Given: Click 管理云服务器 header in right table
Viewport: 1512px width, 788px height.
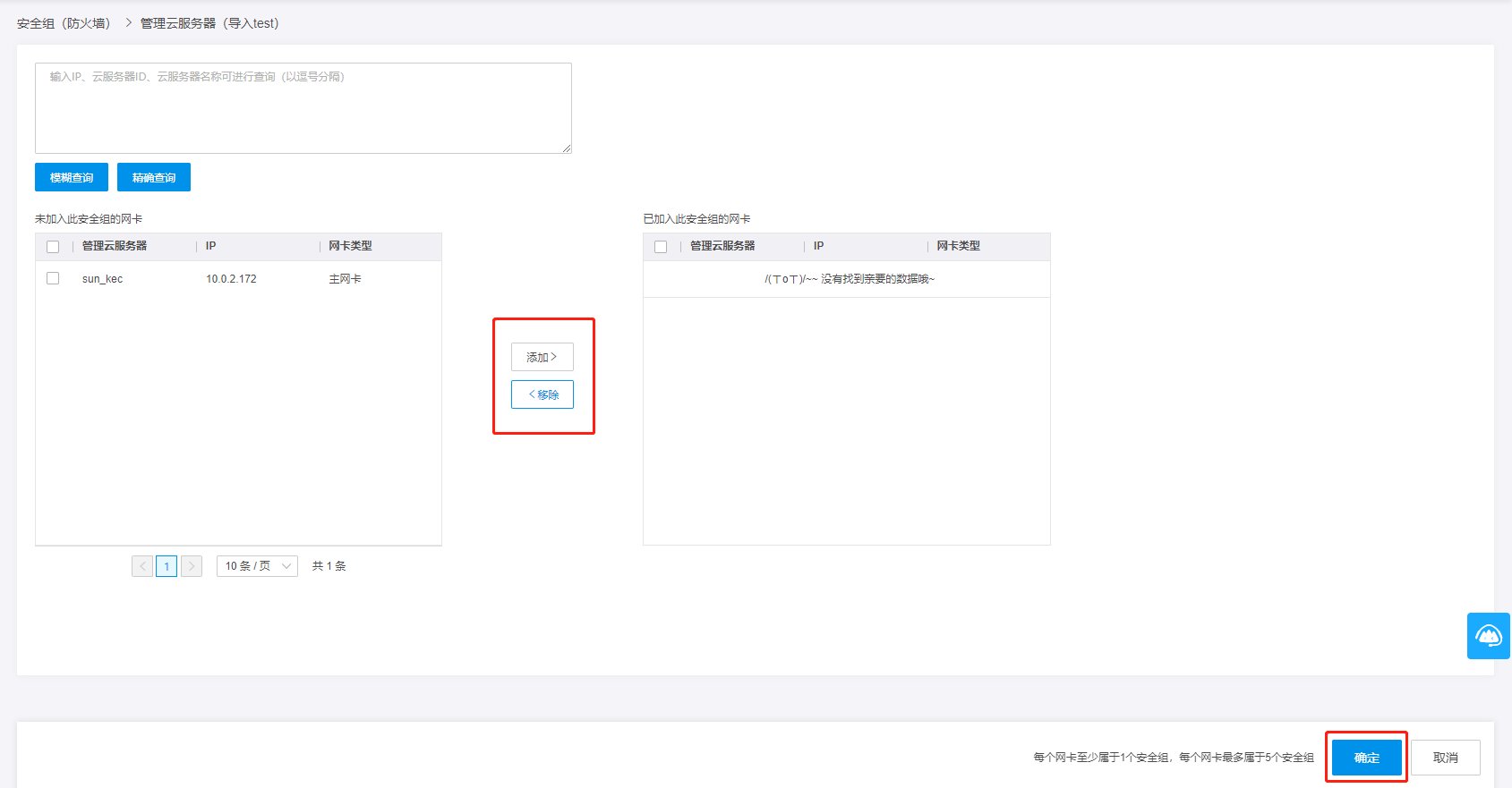Looking at the screenshot, I should tap(722, 246).
